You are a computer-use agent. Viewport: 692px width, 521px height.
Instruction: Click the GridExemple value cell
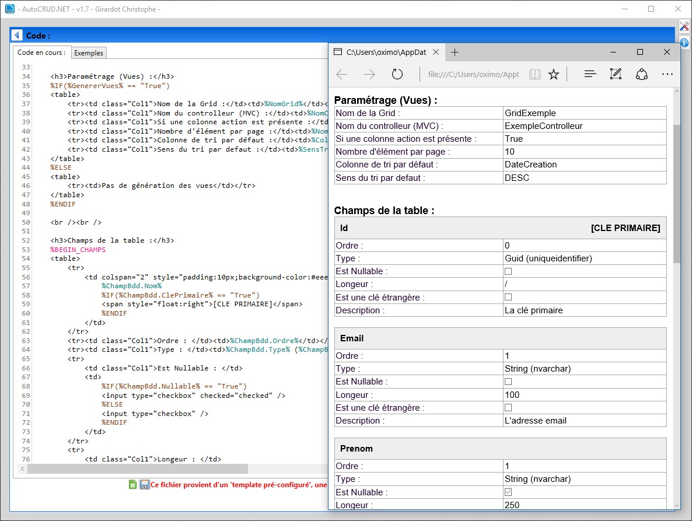coord(584,113)
